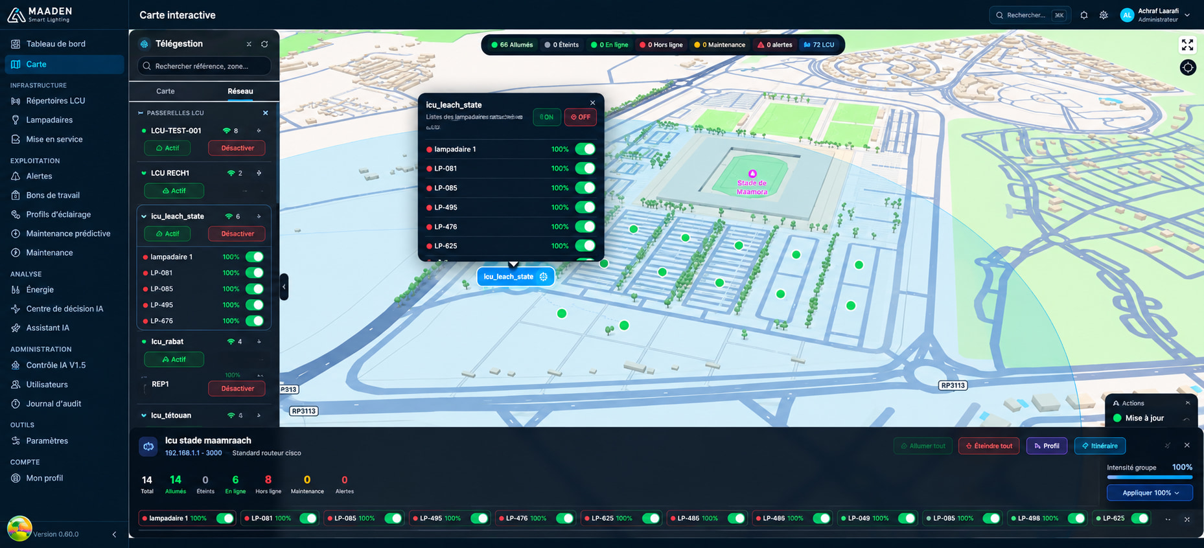Expand the LCU RECH1 gateway chevron
Image resolution: width=1204 pixels, height=548 pixels.
[x=144, y=173]
